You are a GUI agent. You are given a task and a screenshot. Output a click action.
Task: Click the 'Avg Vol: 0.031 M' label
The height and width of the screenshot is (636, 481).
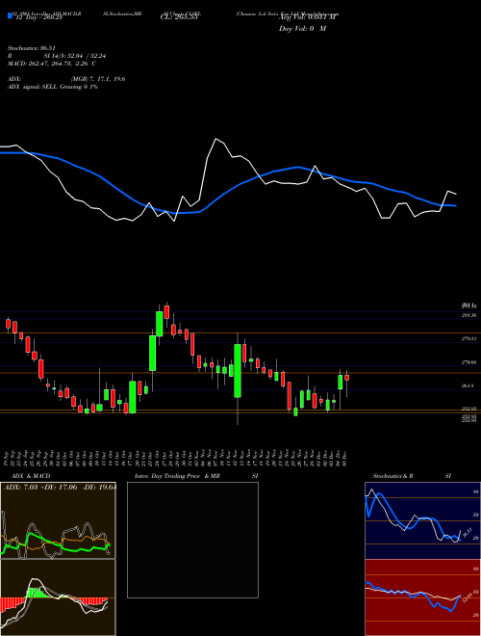[x=308, y=17]
